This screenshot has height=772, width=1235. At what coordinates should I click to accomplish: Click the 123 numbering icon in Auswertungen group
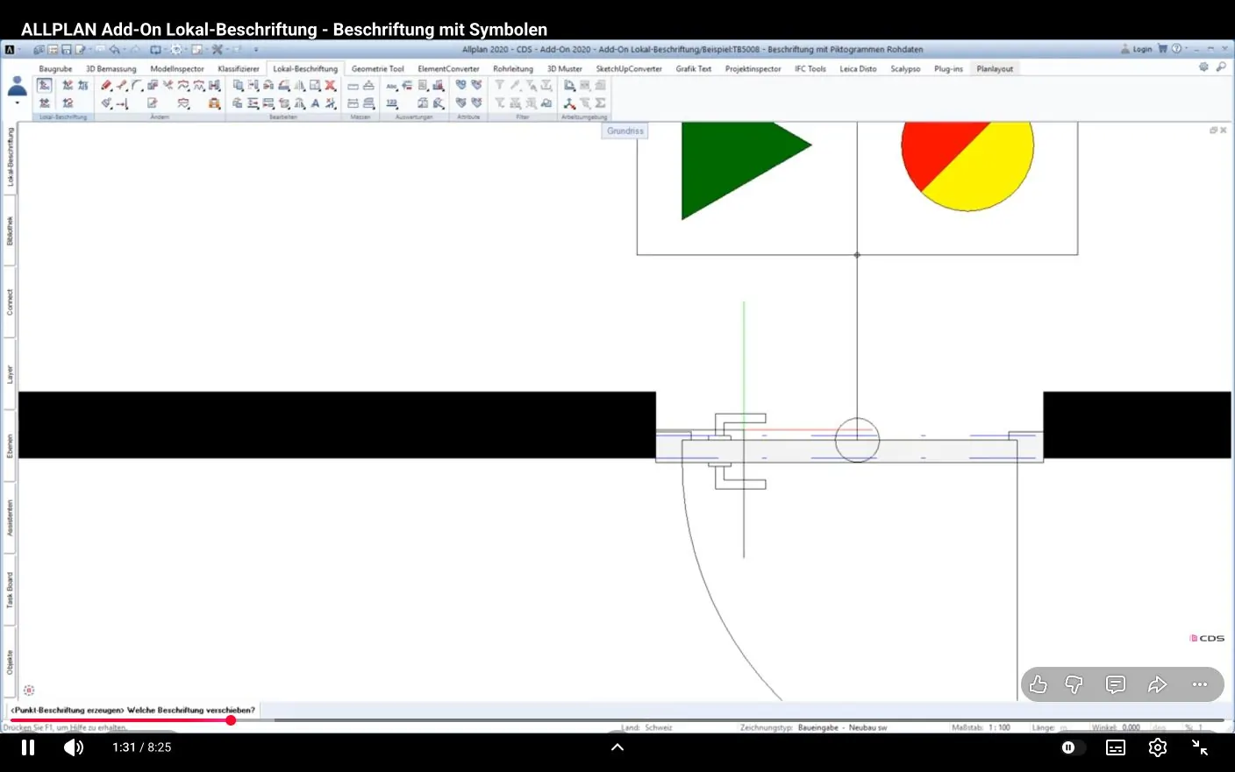[392, 103]
